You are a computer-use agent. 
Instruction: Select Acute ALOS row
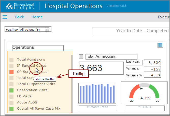pos(27,102)
